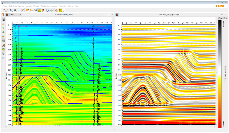The height and width of the screenshot is (133, 229).
Task: Click the Vp/Vs toolbar icon
Action: click(x=57, y=10)
